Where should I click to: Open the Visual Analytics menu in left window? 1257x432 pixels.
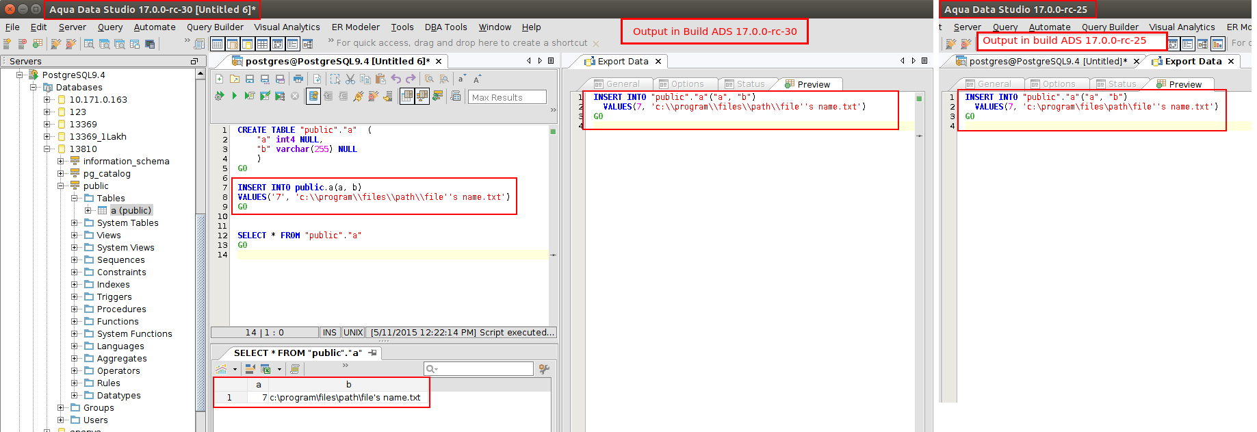[x=287, y=27]
